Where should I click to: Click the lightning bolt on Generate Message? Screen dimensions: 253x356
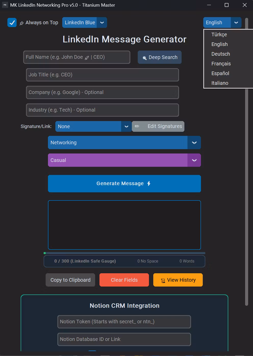point(149,183)
